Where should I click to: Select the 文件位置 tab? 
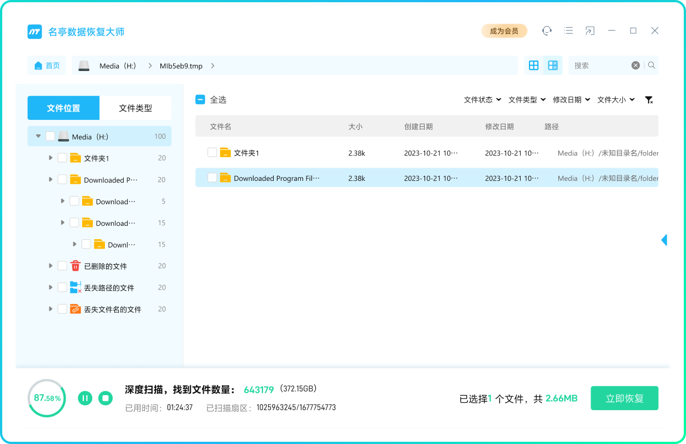[x=63, y=108]
